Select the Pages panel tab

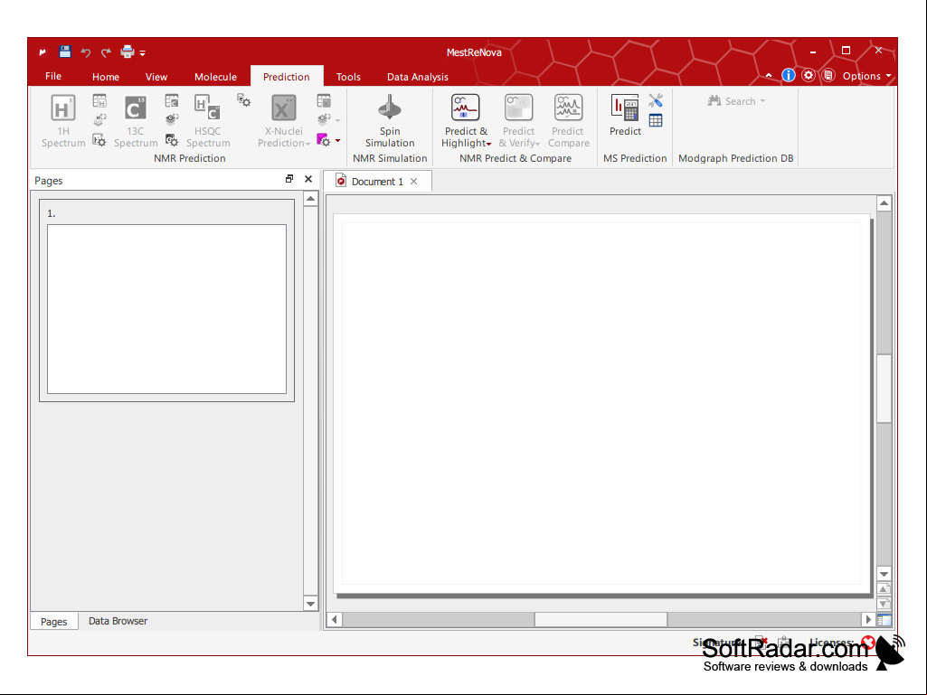53,622
